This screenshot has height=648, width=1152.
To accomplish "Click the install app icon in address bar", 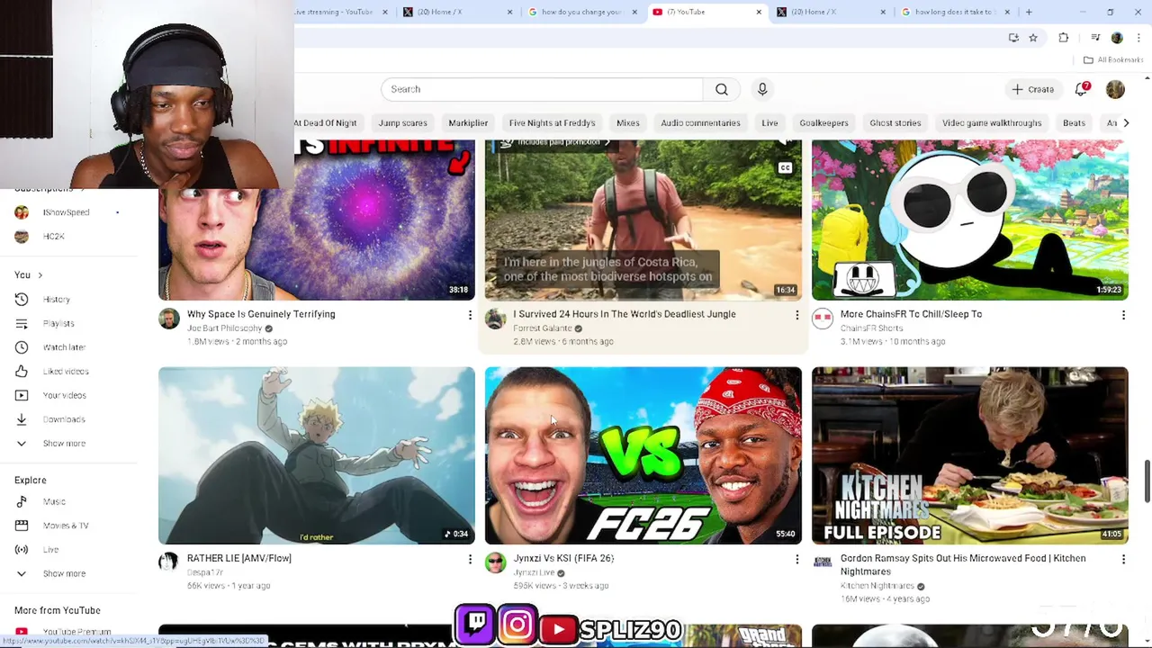I will pos(1013,38).
